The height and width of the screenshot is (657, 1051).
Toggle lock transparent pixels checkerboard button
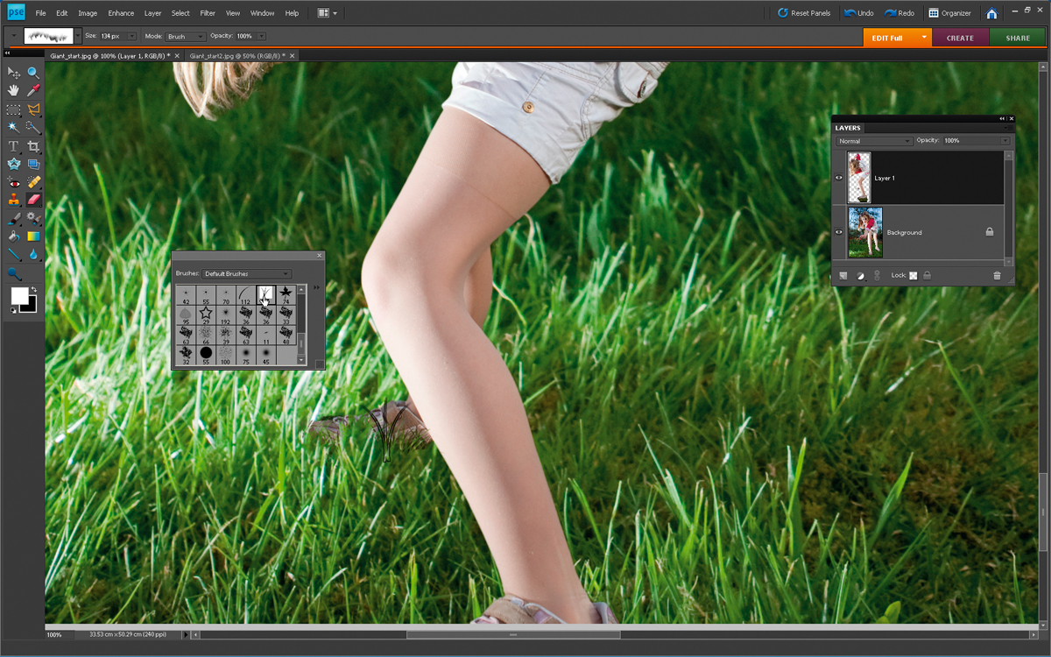(x=913, y=275)
